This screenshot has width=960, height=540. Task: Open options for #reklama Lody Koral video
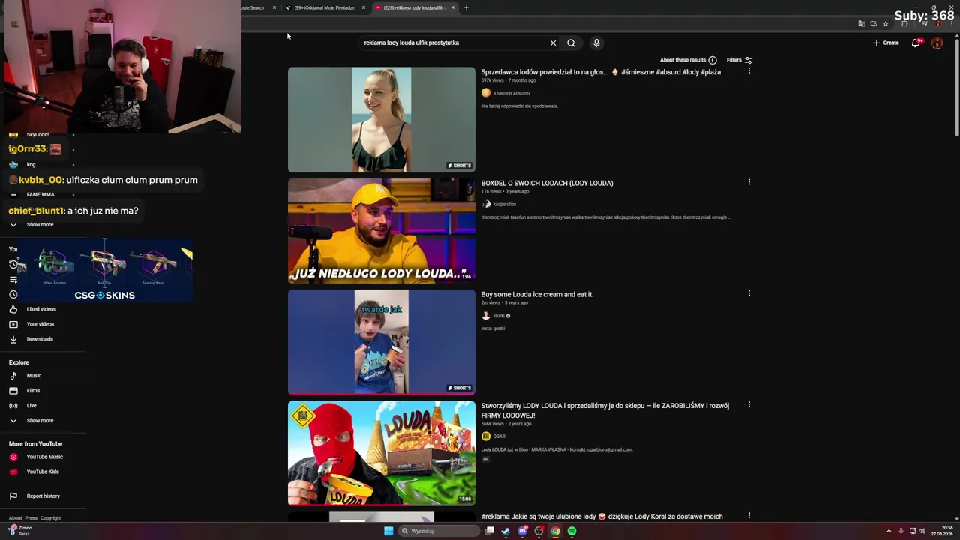coord(748,516)
